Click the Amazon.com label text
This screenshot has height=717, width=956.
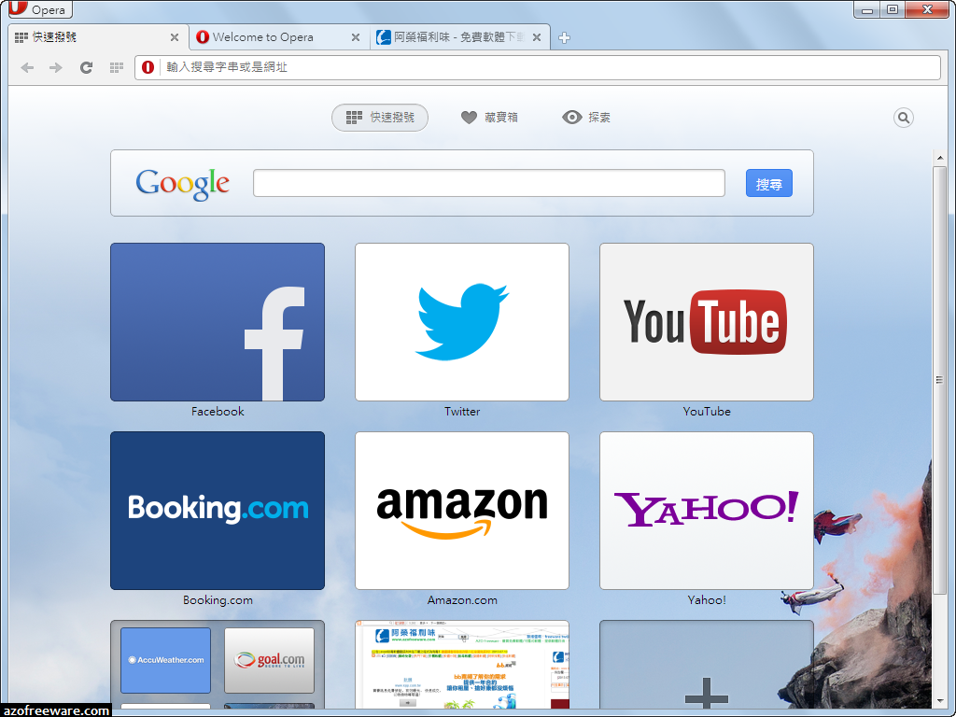click(x=462, y=600)
